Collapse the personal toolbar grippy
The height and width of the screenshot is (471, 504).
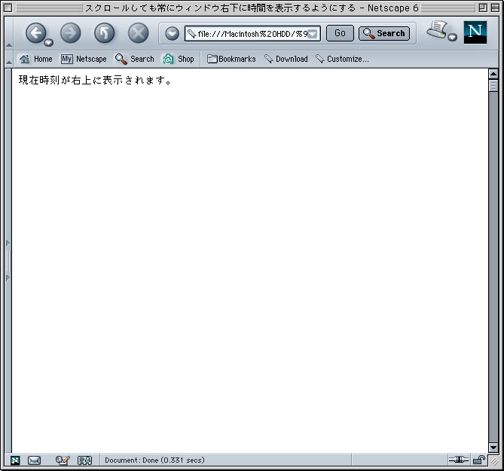tap(9, 59)
